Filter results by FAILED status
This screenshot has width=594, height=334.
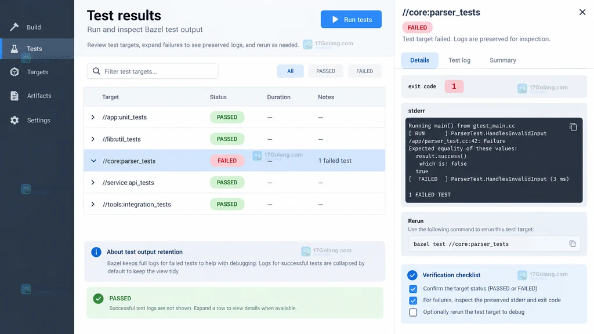pos(364,71)
